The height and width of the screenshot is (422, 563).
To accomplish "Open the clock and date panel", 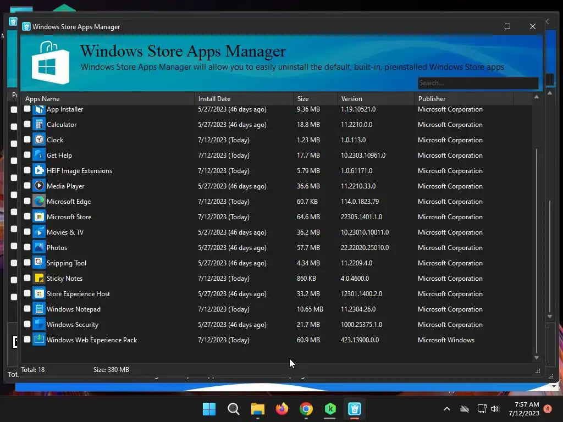I will (x=524, y=409).
